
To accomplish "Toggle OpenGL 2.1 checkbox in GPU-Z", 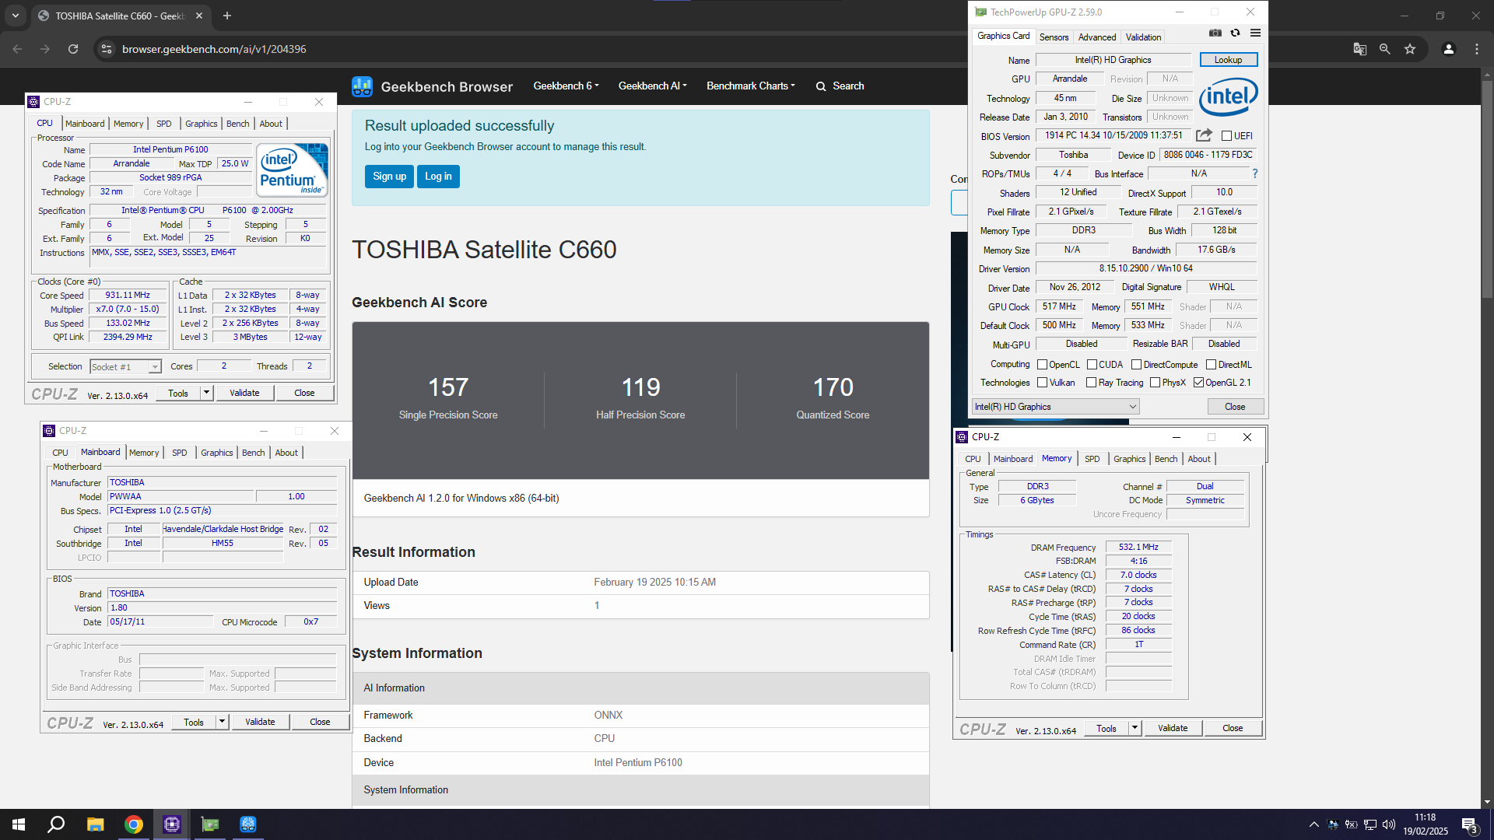I will (1198, 383).
